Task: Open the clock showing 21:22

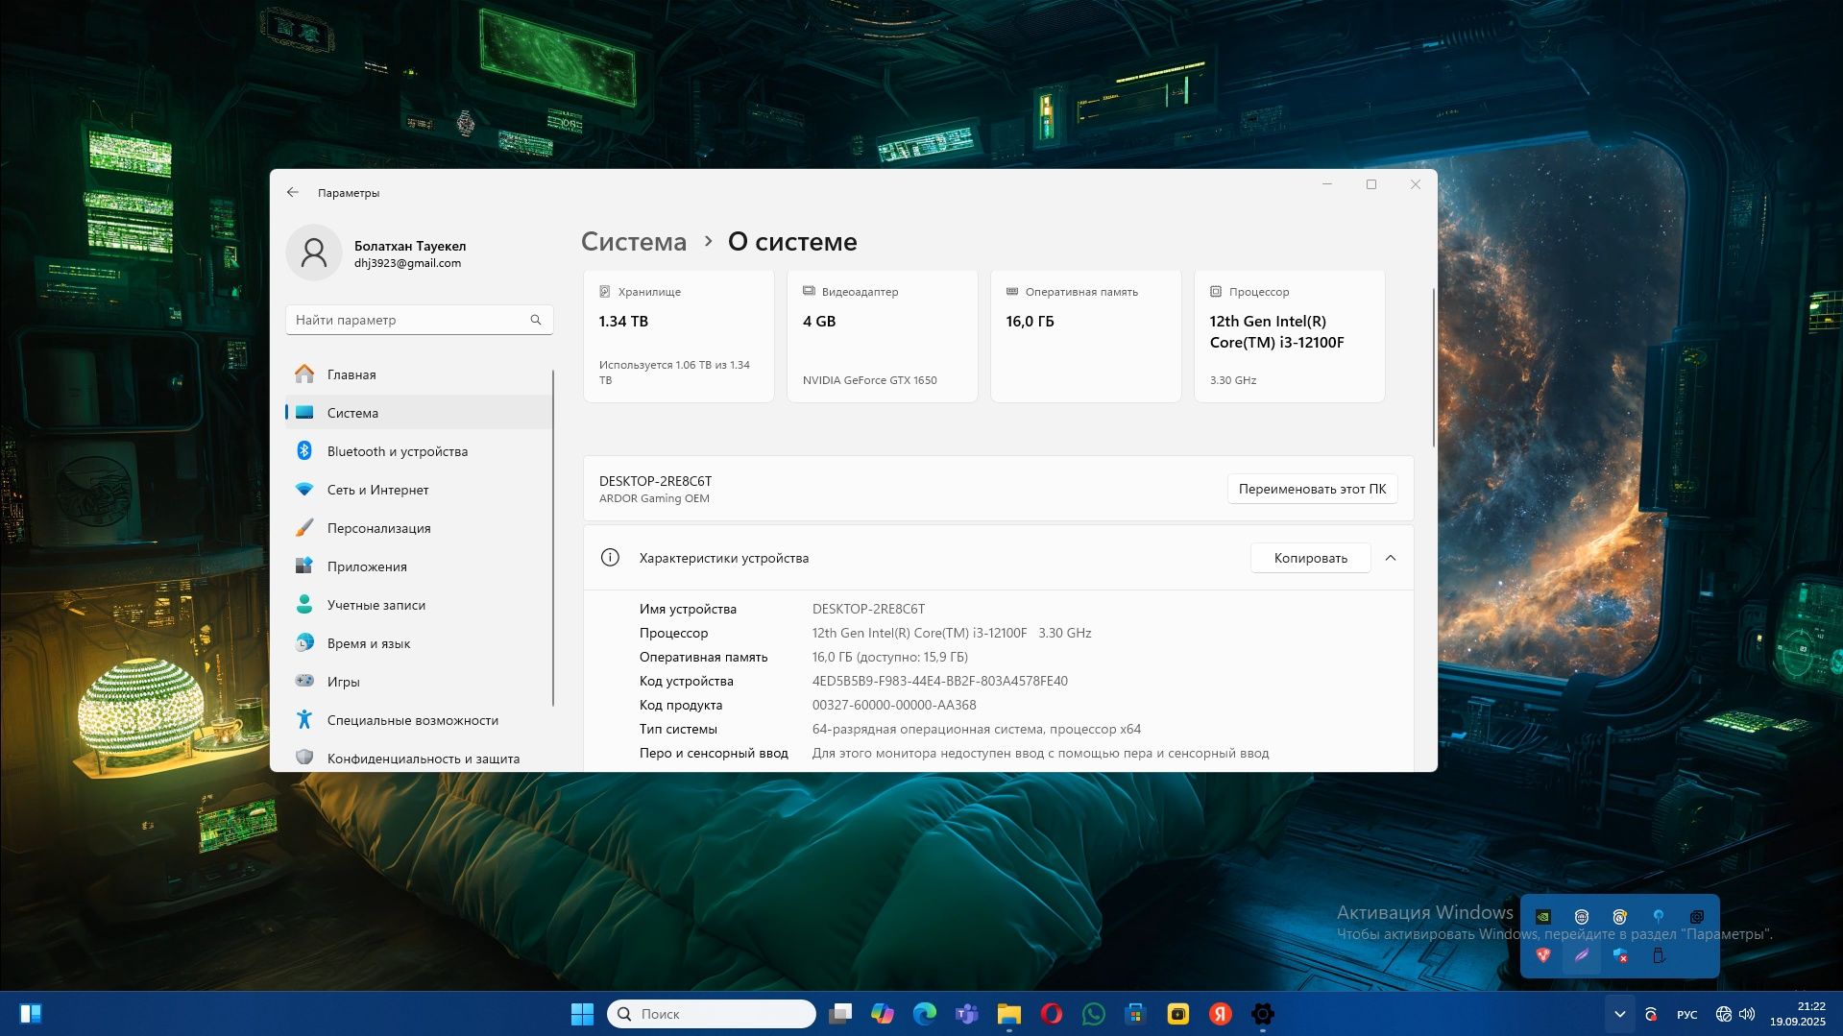Action: pyautogui.click(x=1798, y=1014)
